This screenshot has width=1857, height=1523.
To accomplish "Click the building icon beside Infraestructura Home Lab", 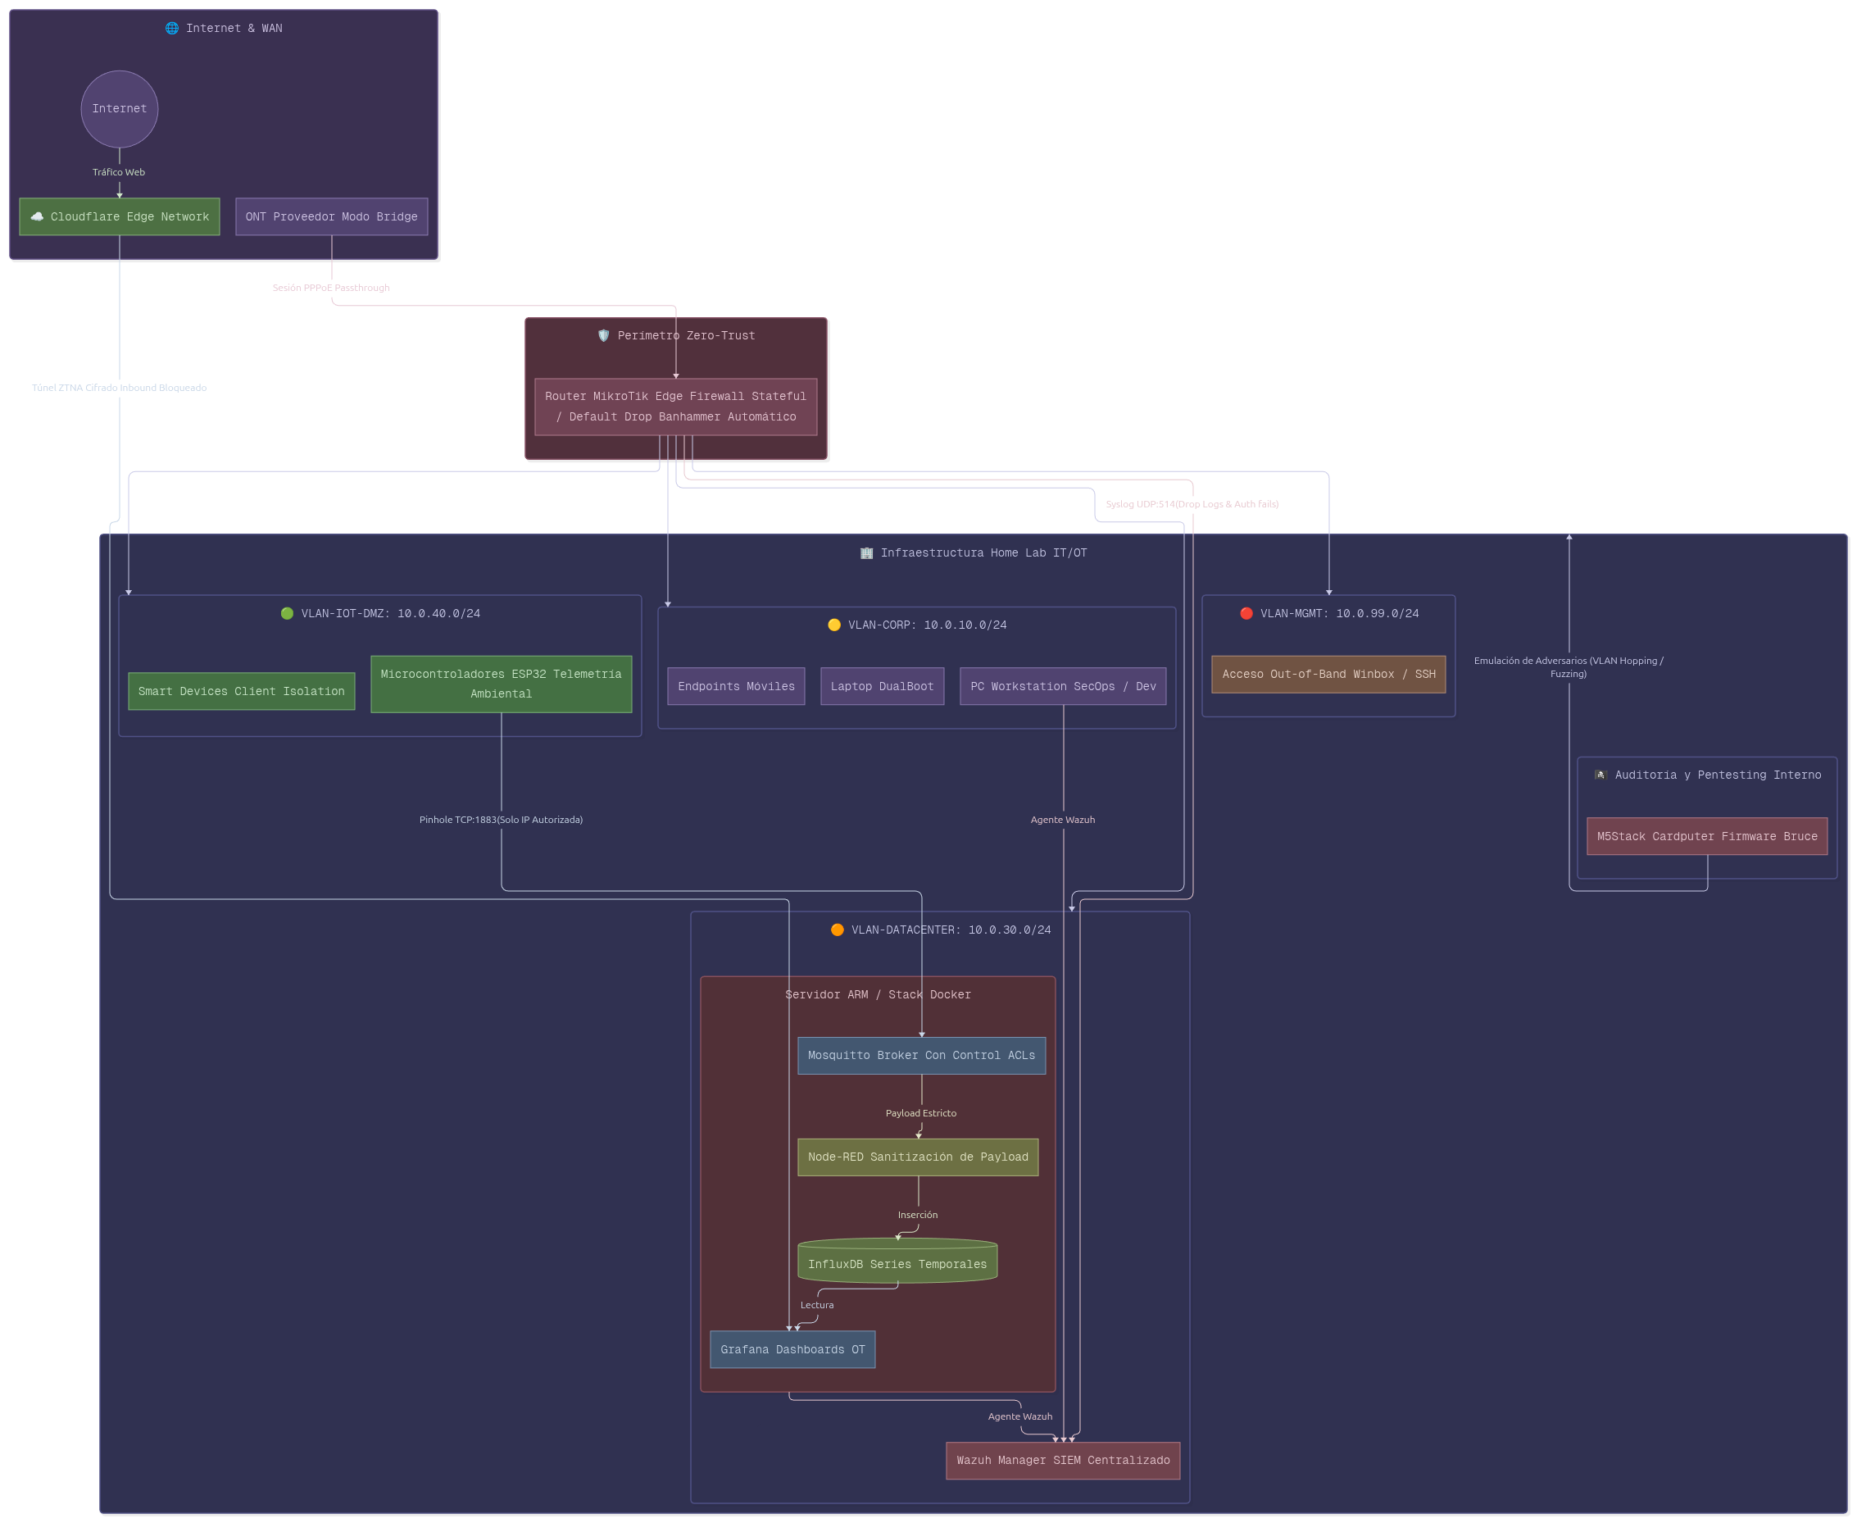I will [x=867, y=552].
